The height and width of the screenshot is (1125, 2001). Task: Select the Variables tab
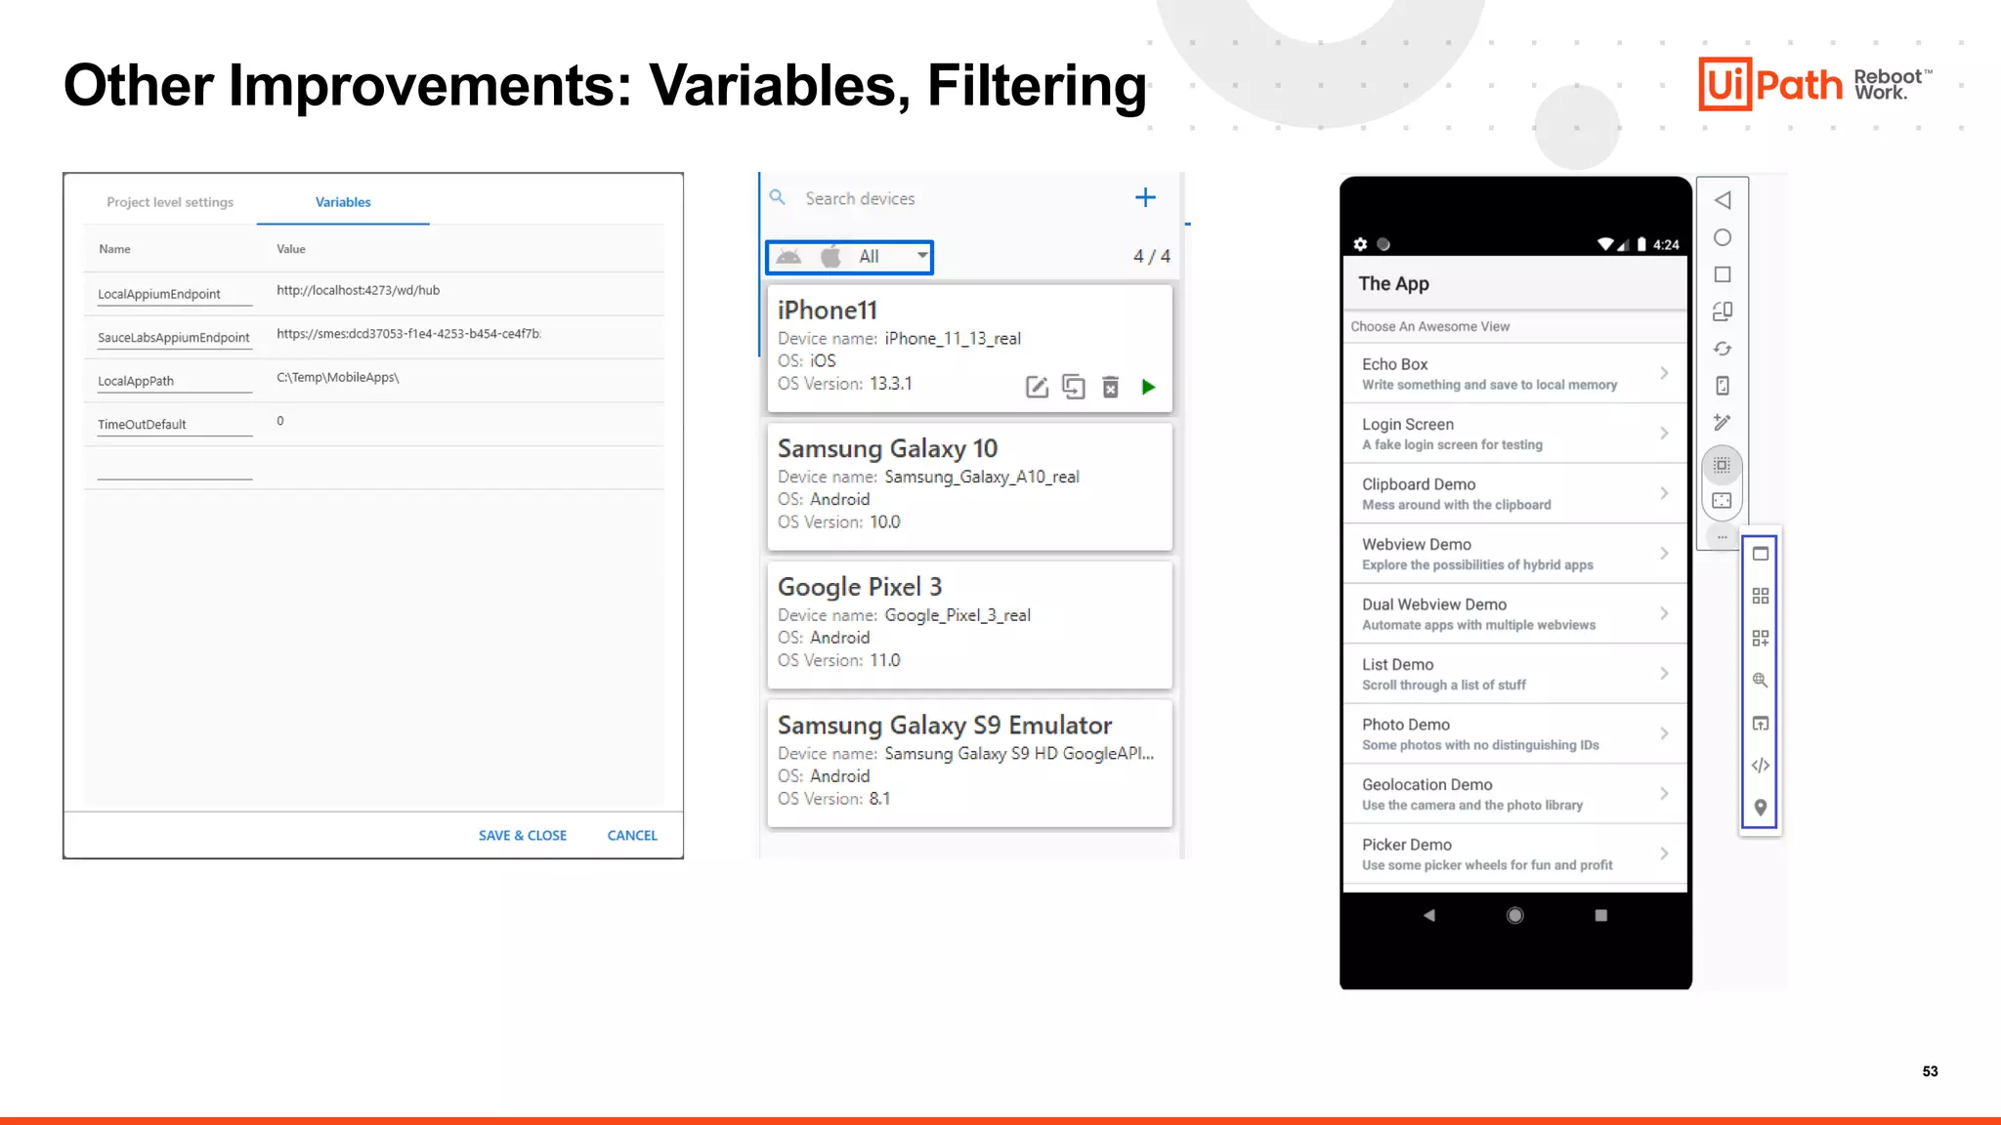pos(343,202)
